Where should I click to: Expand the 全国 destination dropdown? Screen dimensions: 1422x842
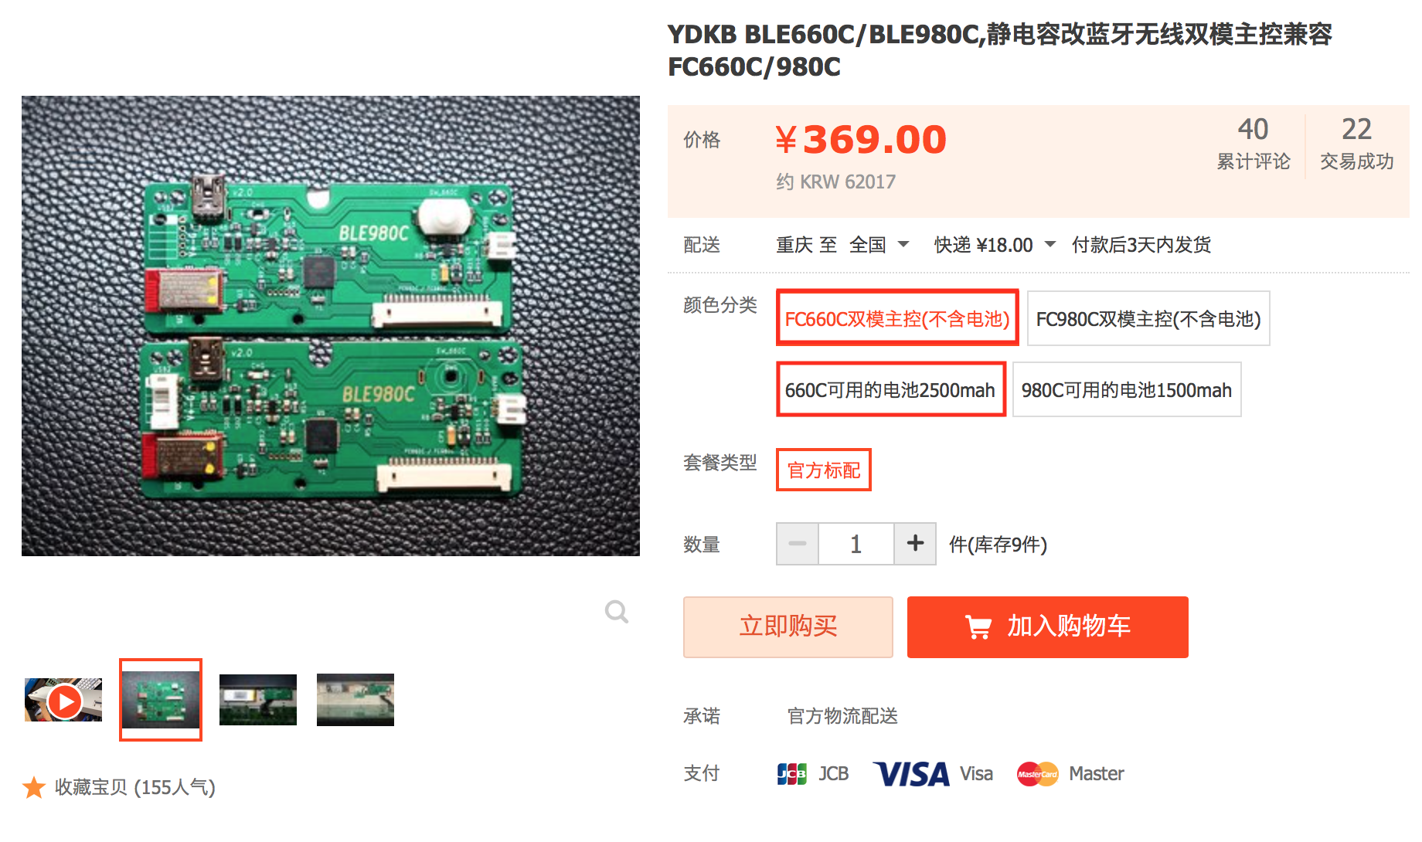click(879, 245)
